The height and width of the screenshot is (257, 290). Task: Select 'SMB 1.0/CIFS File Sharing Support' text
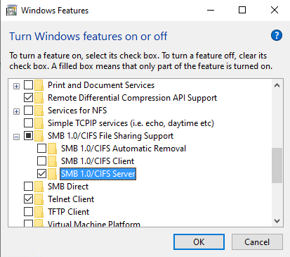click(x=111, y=136)
